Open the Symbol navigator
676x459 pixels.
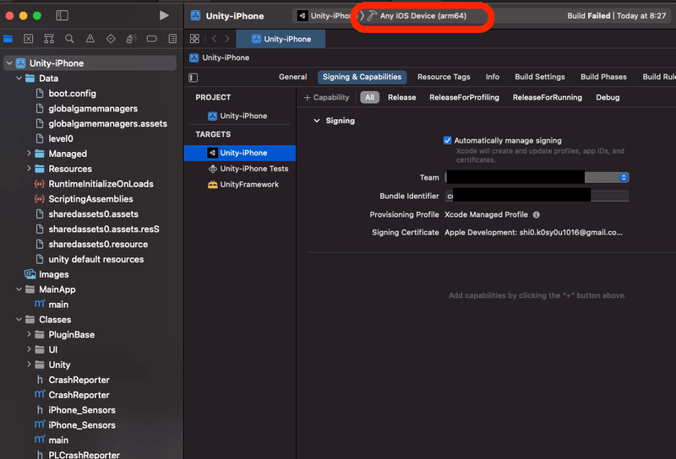(49, 39)
